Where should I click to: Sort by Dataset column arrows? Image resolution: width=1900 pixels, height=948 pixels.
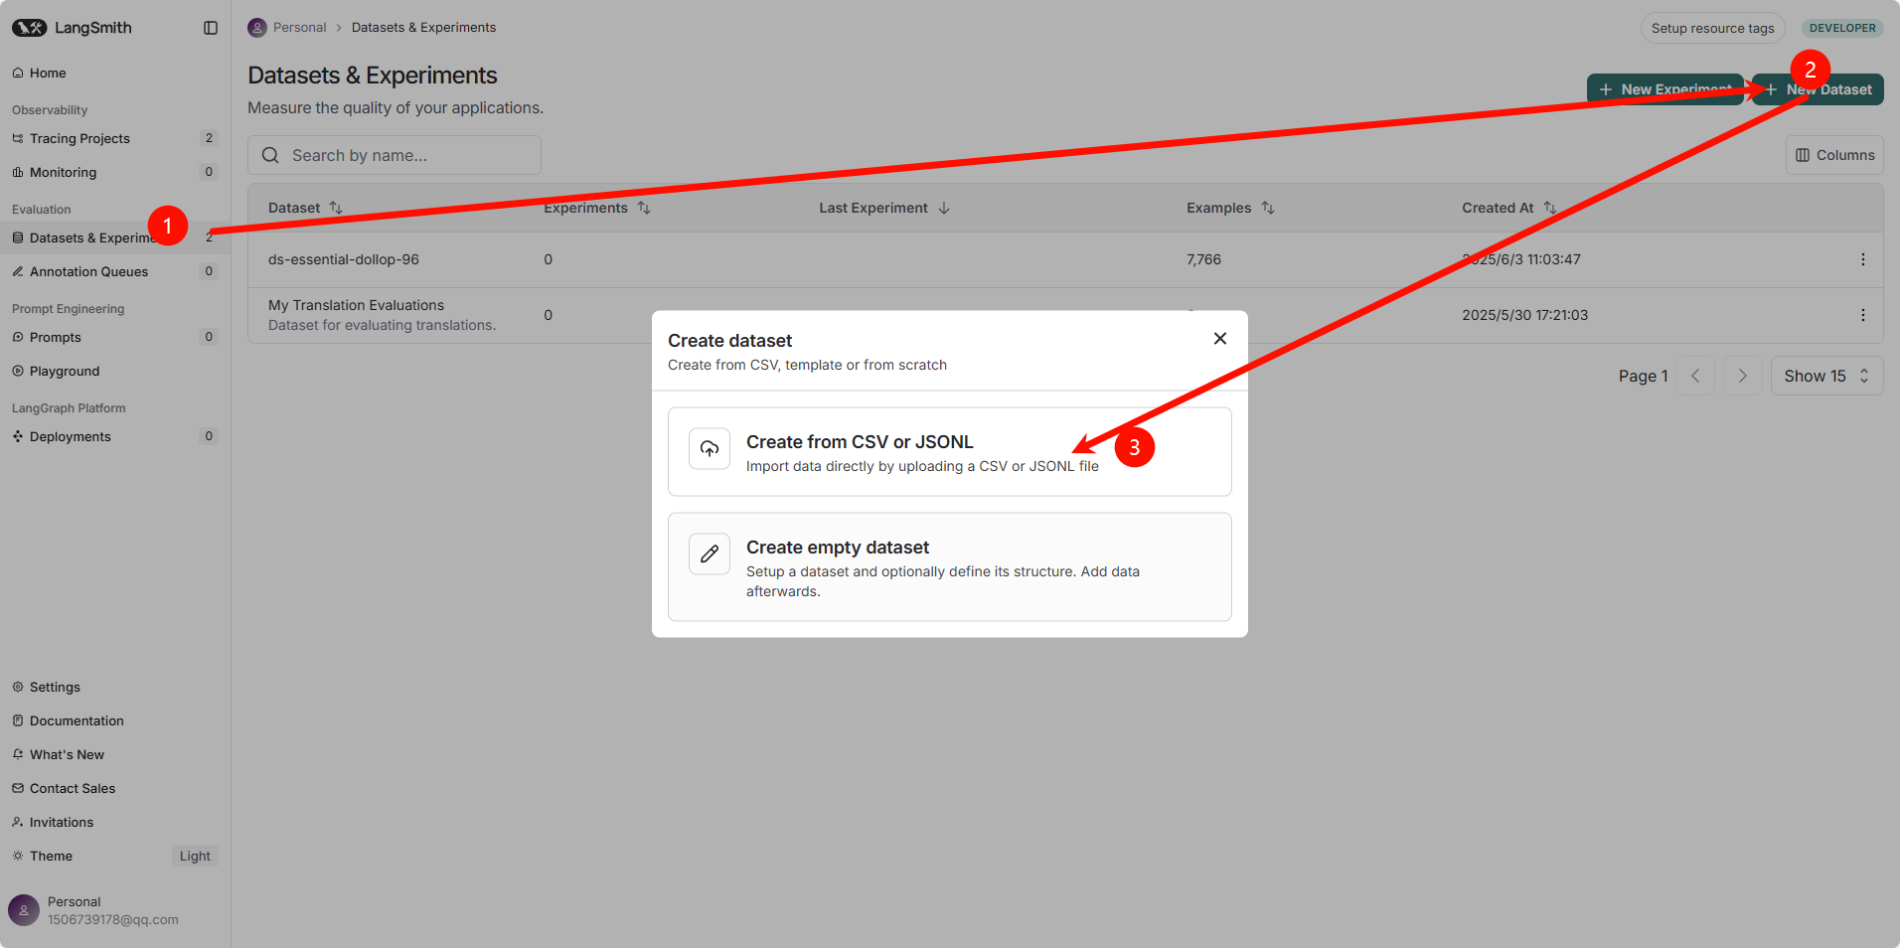(336, 208)
